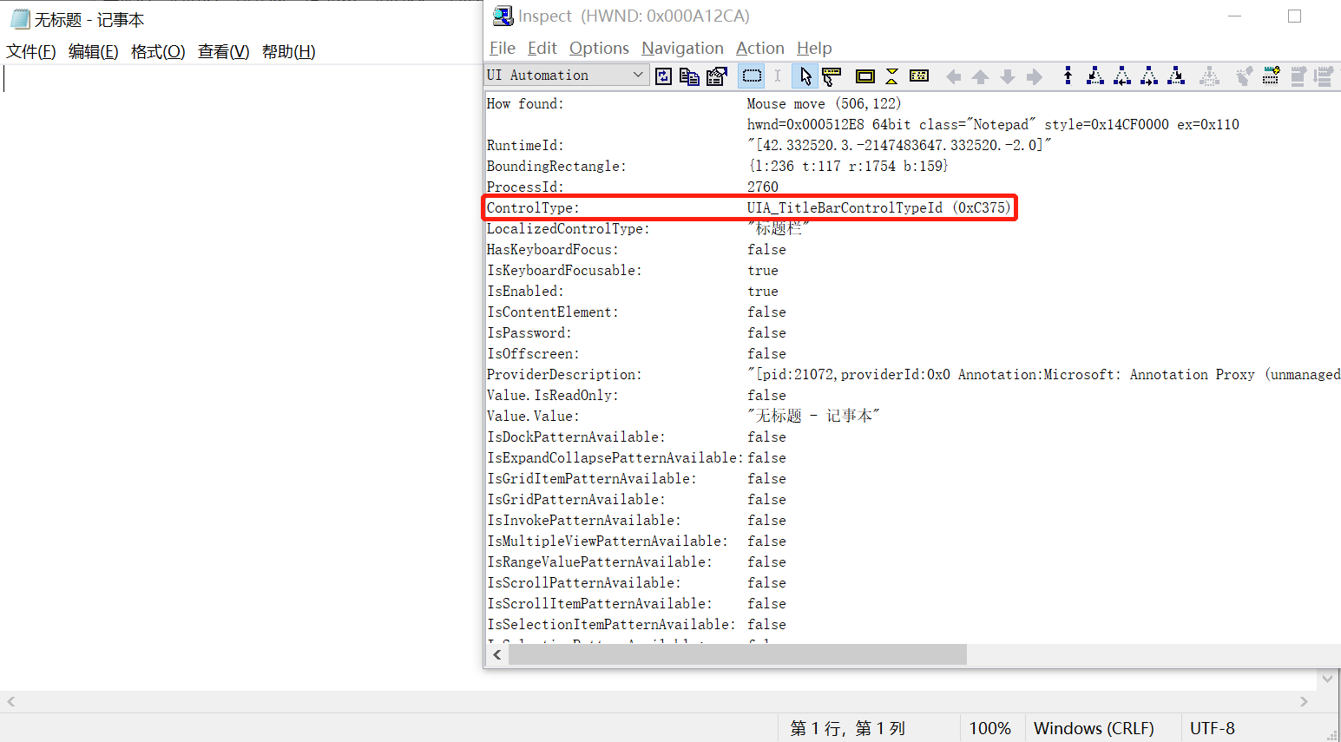Click the grayed tree action icon after navigation icons
The width and height of the screenshot is (1341, 742).
pyautogui.click(x=1209, y=76)
